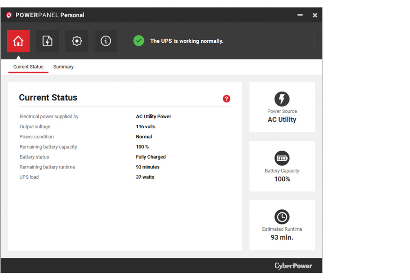Click the '93 minutes' runtime value
410x280 pixels.
(147, 167)
